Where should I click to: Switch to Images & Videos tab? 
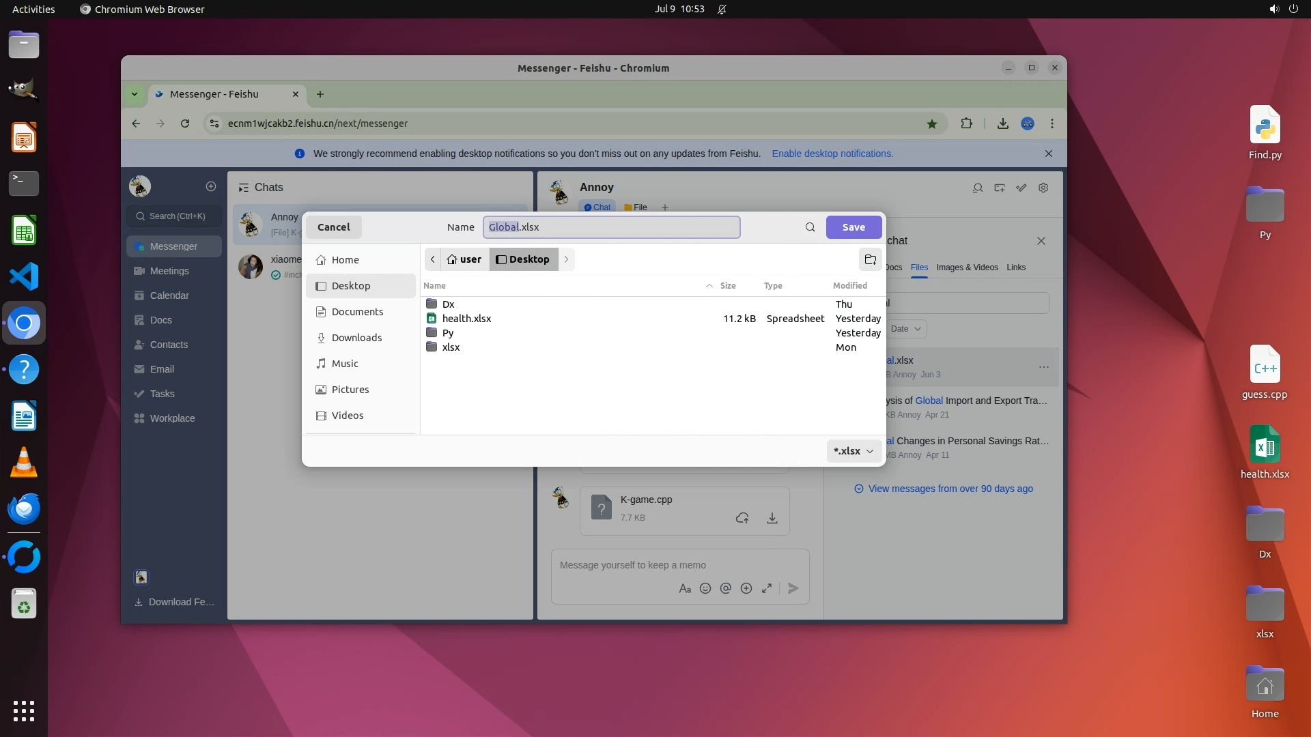[x=966, y=268]
